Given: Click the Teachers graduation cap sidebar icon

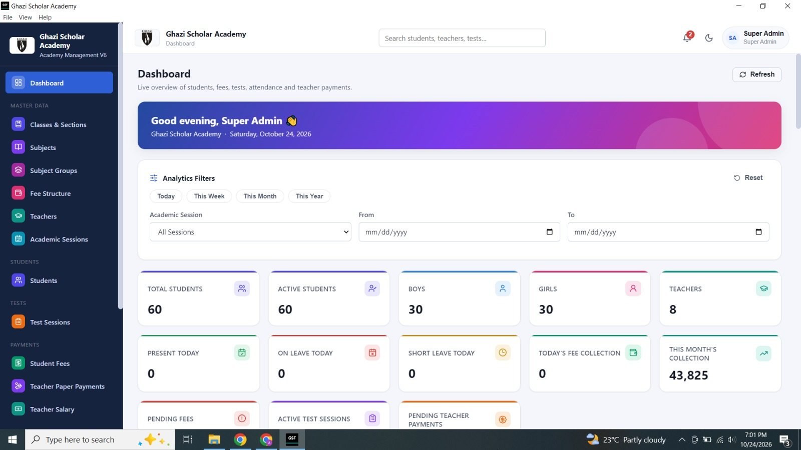Looking at the screenshot, I should [x=19, y=216].
